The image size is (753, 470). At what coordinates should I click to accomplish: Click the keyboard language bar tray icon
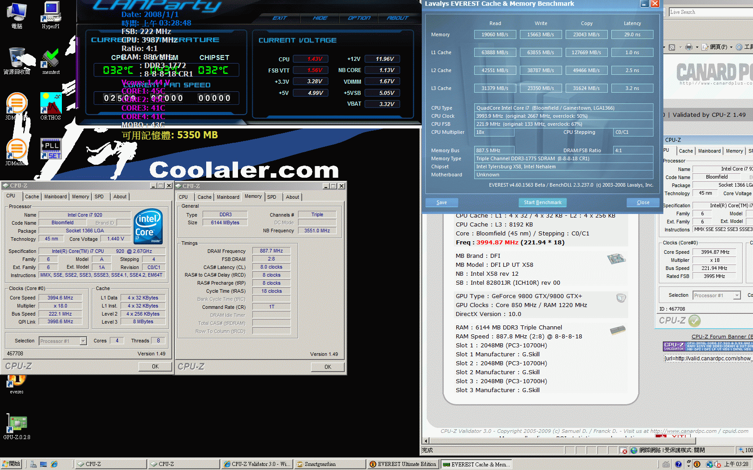666,464
